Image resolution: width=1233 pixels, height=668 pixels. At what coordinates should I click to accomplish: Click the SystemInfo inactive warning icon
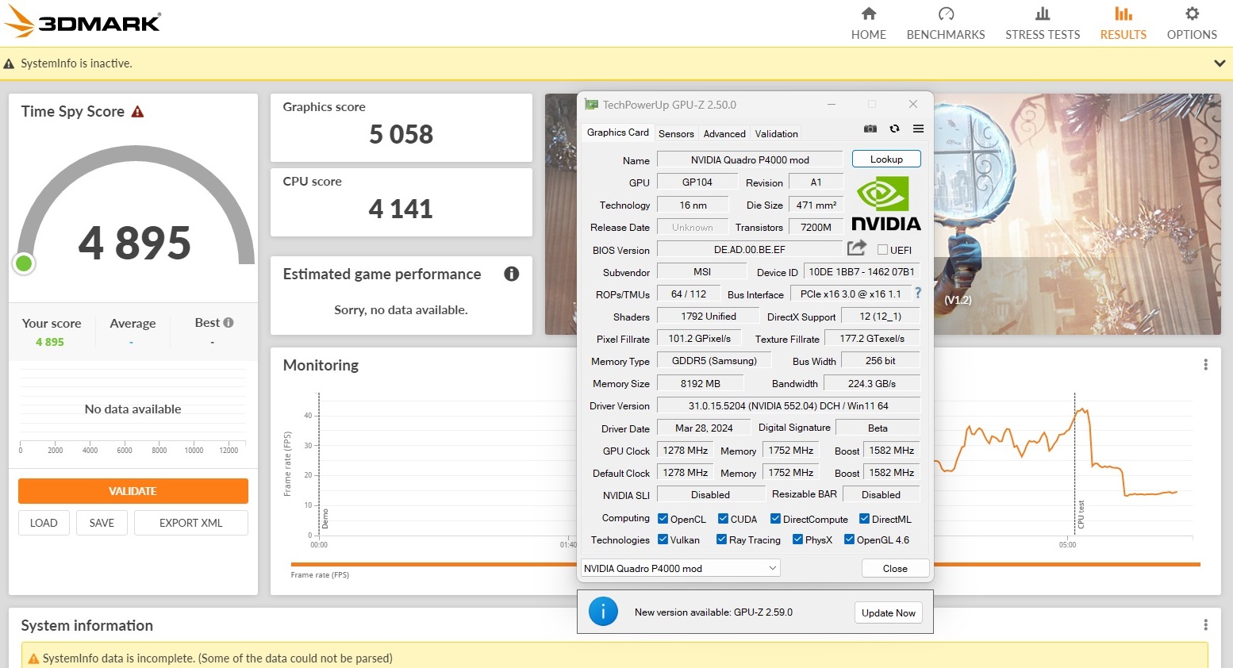(x=9, y=63)
